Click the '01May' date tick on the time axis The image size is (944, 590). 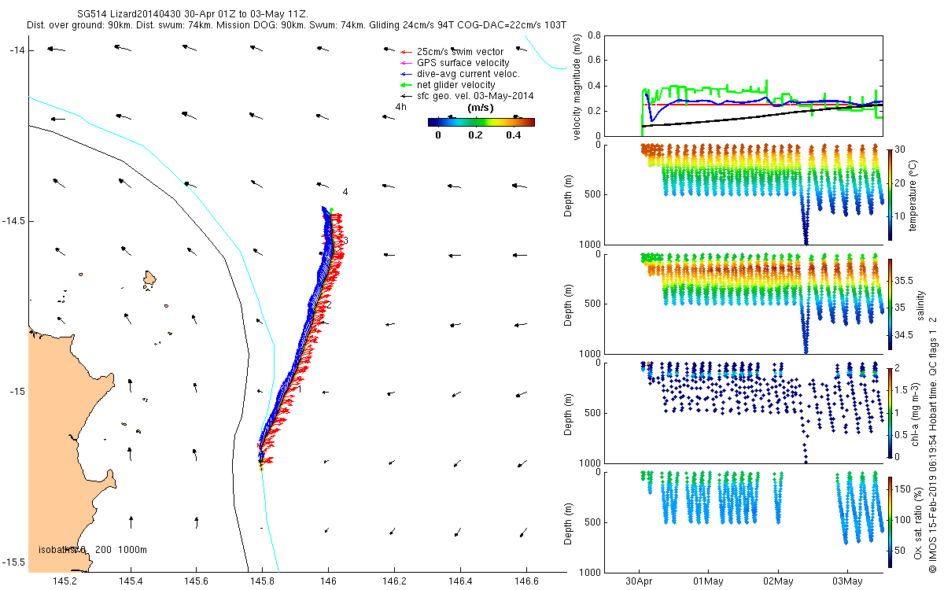(709, 581)
